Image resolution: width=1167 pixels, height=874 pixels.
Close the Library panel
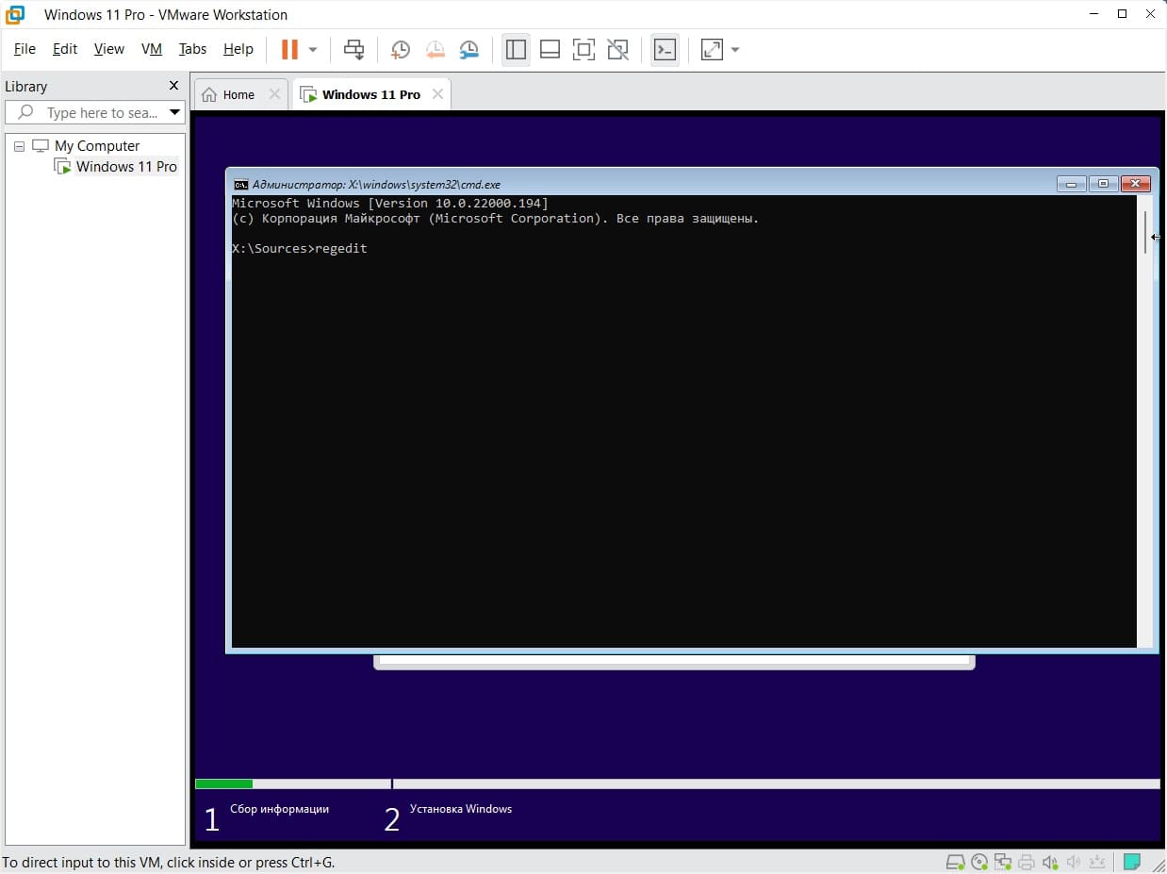coord(173,86)
